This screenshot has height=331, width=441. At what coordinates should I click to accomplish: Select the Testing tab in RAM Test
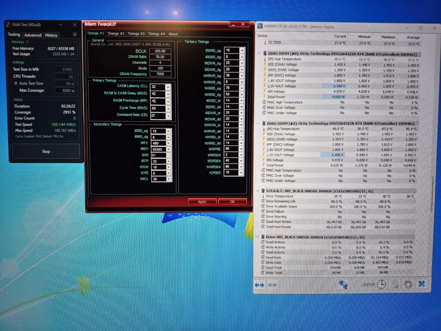coord(14,34)
